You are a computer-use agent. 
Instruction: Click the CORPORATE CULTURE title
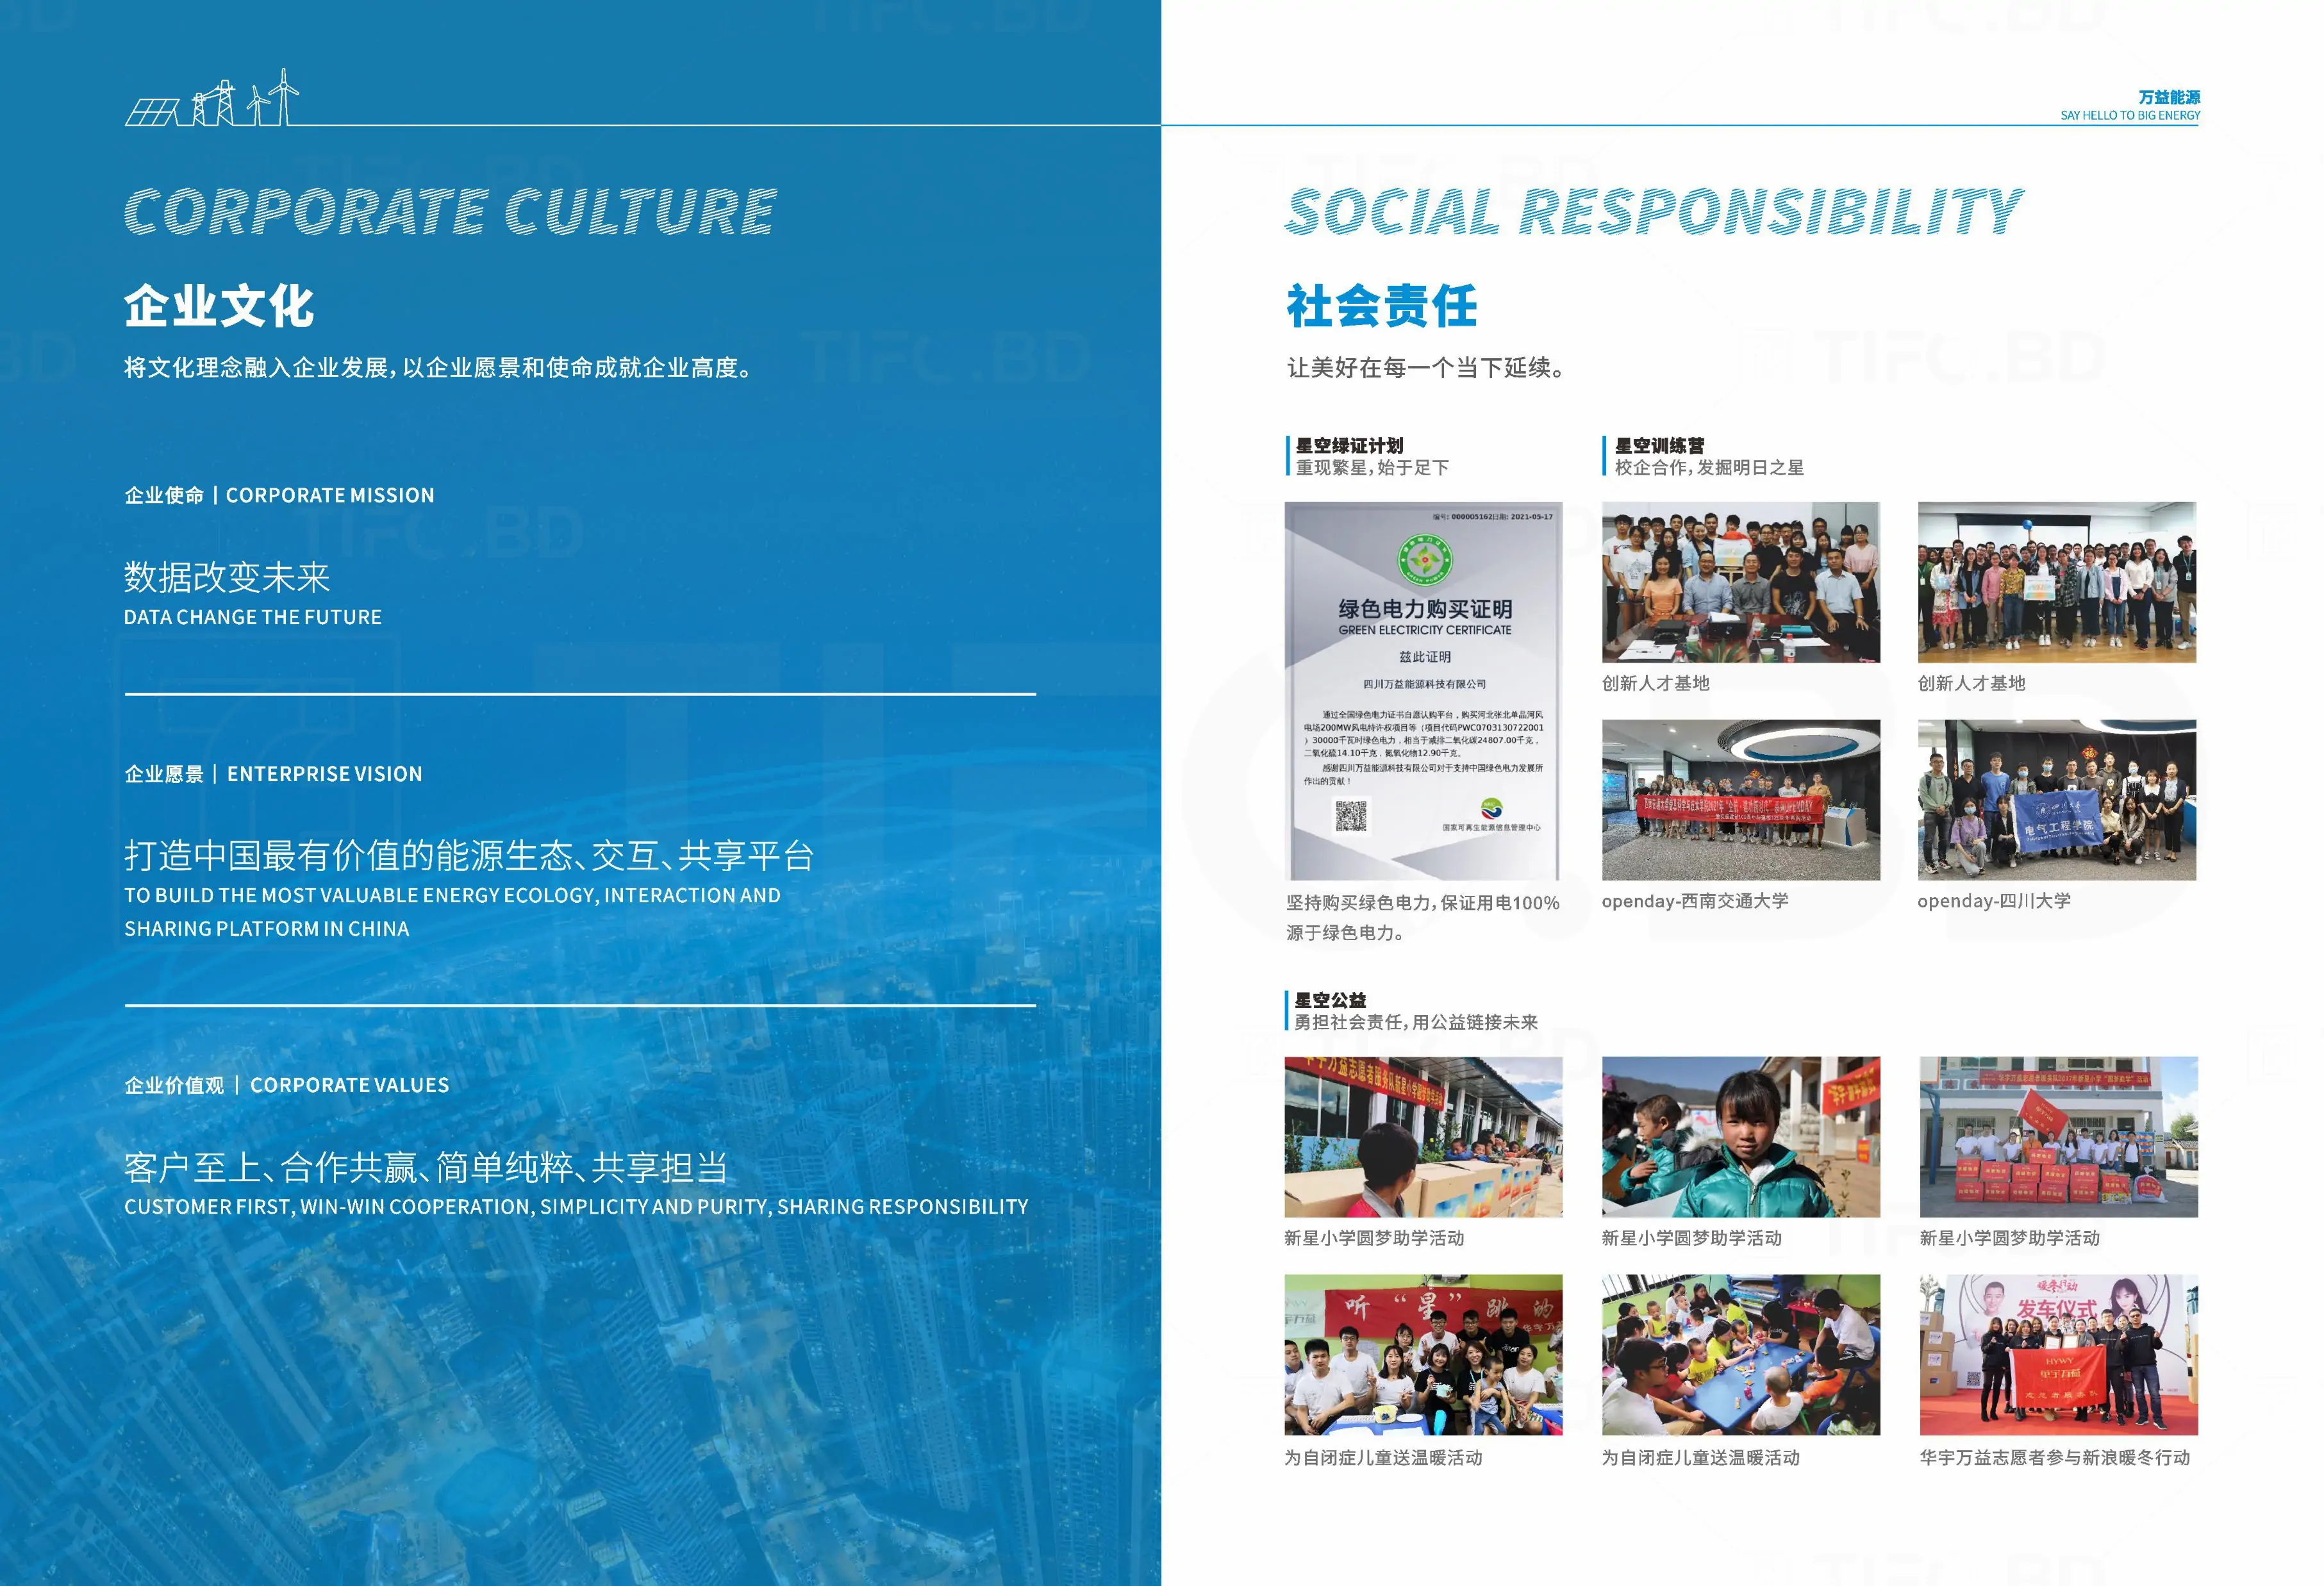450,211
